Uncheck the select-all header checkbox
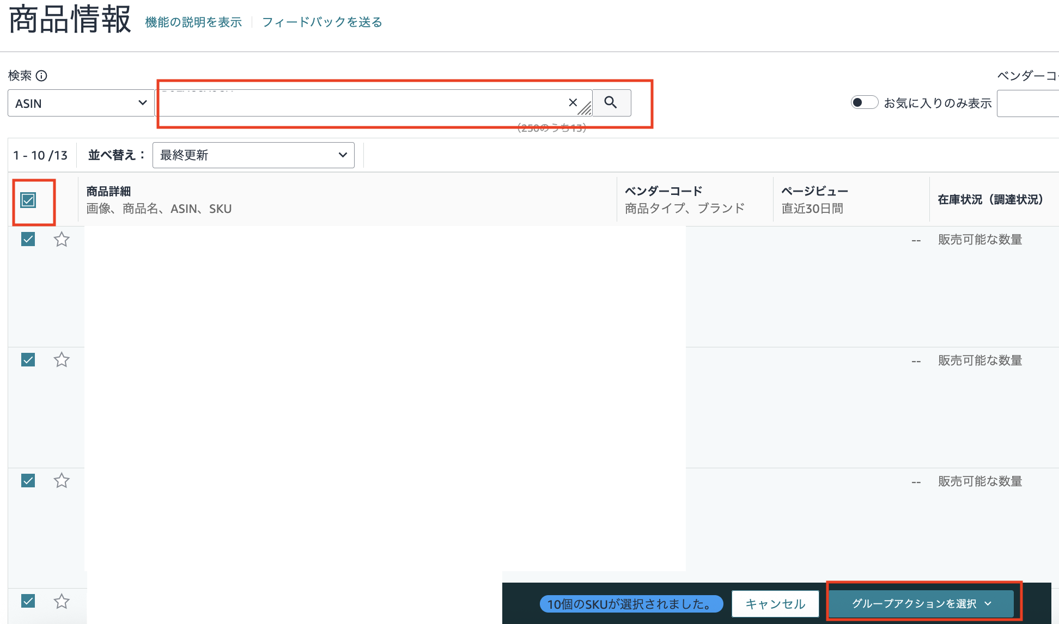This screenshot has width=1059, height=624. point(28,200)
